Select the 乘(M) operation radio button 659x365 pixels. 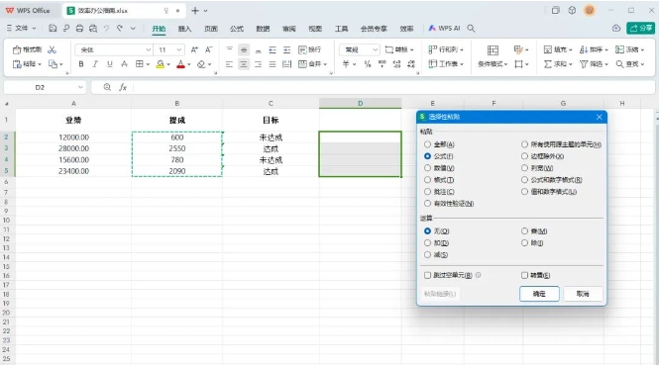(x=524, y=230)
